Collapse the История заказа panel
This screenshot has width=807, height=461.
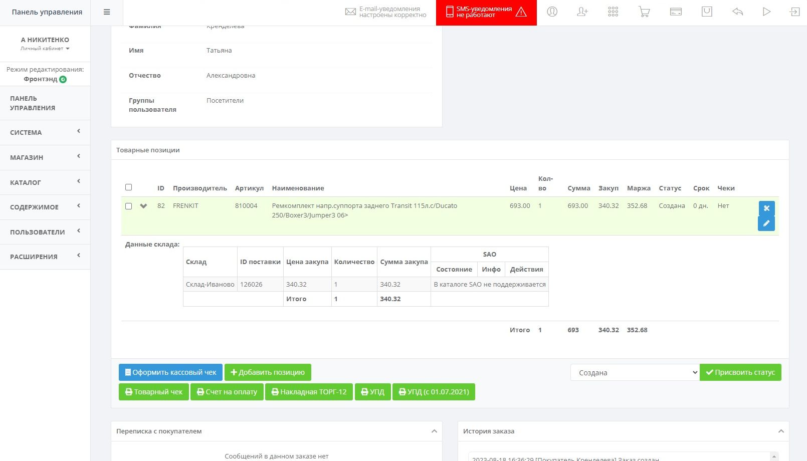coord(780,431)
